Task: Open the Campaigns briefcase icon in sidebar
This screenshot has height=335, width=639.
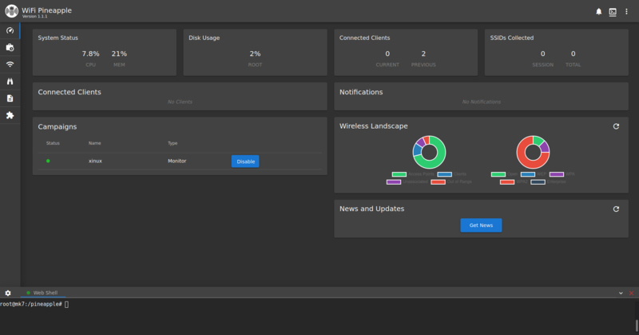Action: coord(10,47)
